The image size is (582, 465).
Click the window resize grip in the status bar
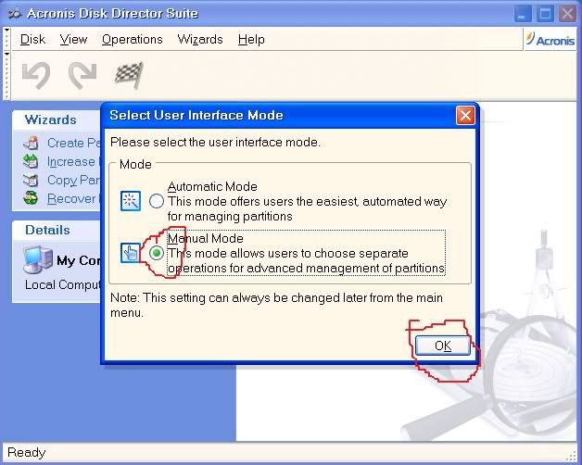(x=570, y=455)
